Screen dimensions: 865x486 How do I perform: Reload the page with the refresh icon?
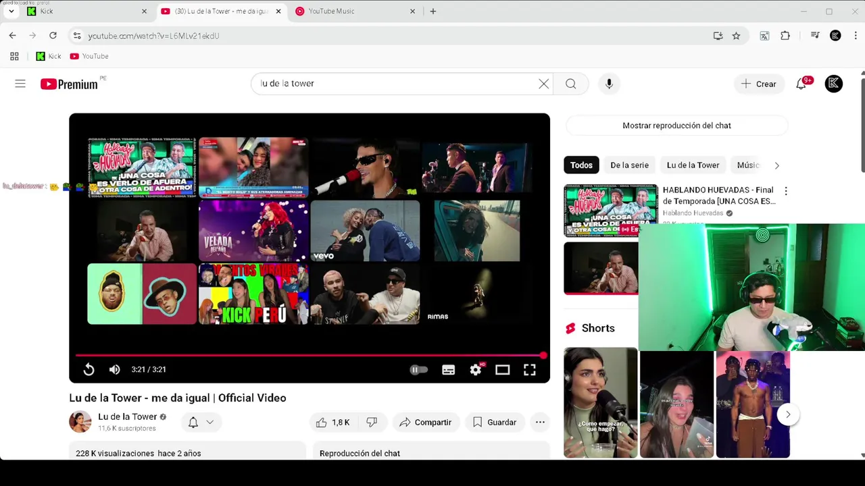[x=53, y=36]
